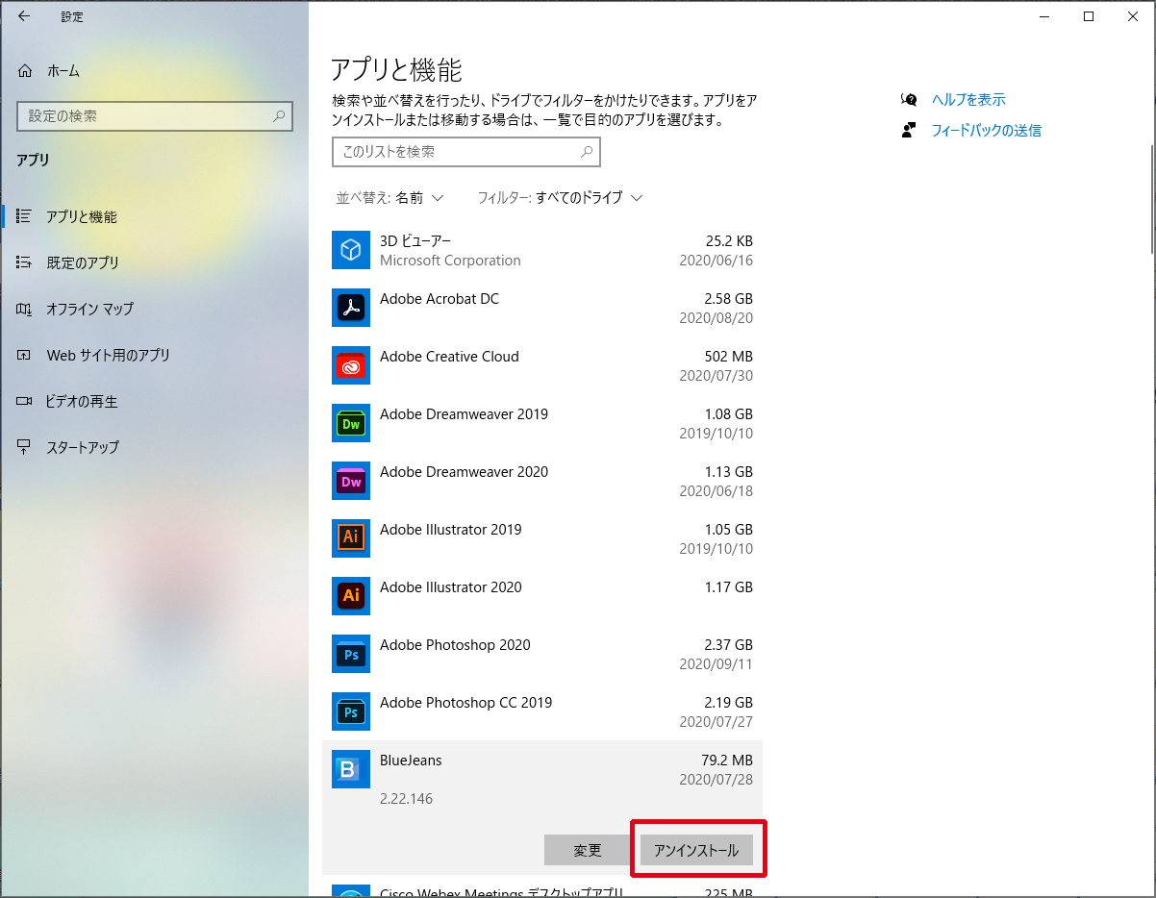Click the Adobe Dreamweaver 2019 icon
Image resolution: width=1156 pixels, height=898 pixels.
click(351, 423)
